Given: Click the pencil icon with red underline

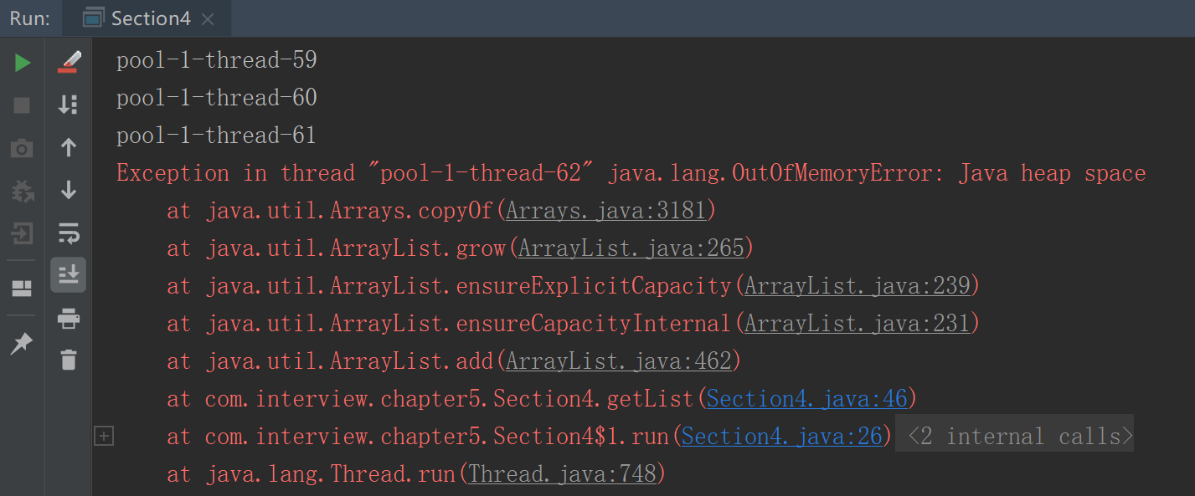Looking at the screenshot, I should click(69, 62).
